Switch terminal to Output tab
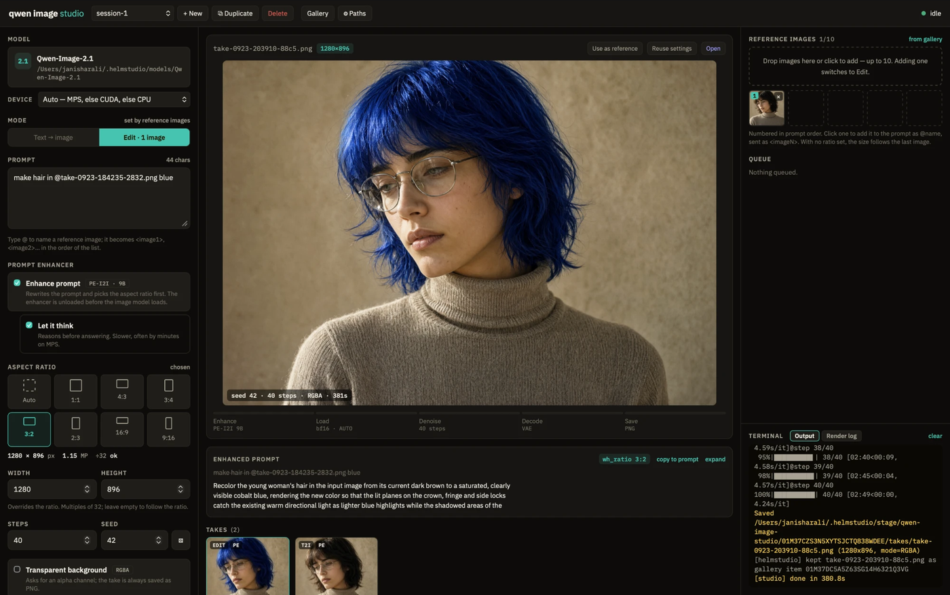Screen dimensions: 950x595 tap(804, 436)
